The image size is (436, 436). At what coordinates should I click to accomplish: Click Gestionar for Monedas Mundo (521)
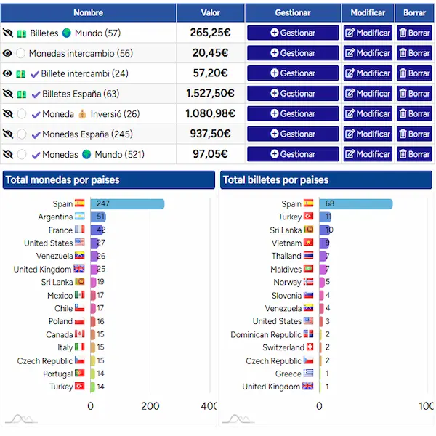pos(293,154)
